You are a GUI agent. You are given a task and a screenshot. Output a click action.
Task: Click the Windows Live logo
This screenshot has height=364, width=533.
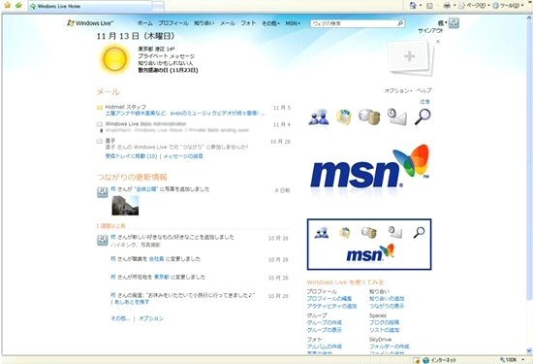(x=90, y=23)
